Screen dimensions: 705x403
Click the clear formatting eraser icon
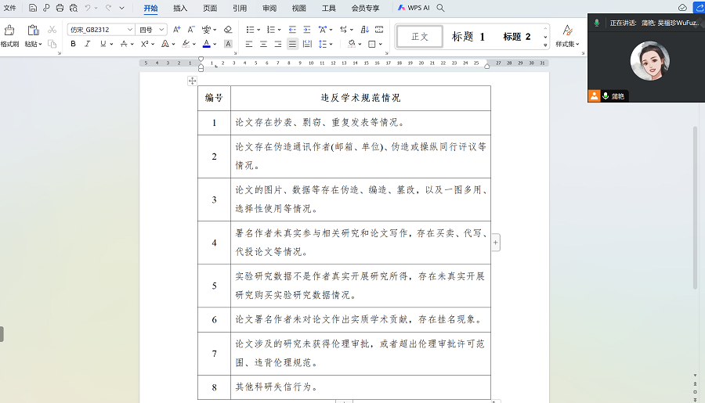tap(228, 30)
